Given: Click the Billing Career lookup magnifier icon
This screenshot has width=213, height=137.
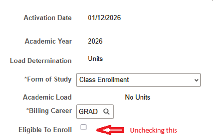Looking at the screenshot, I should [106, 112].
